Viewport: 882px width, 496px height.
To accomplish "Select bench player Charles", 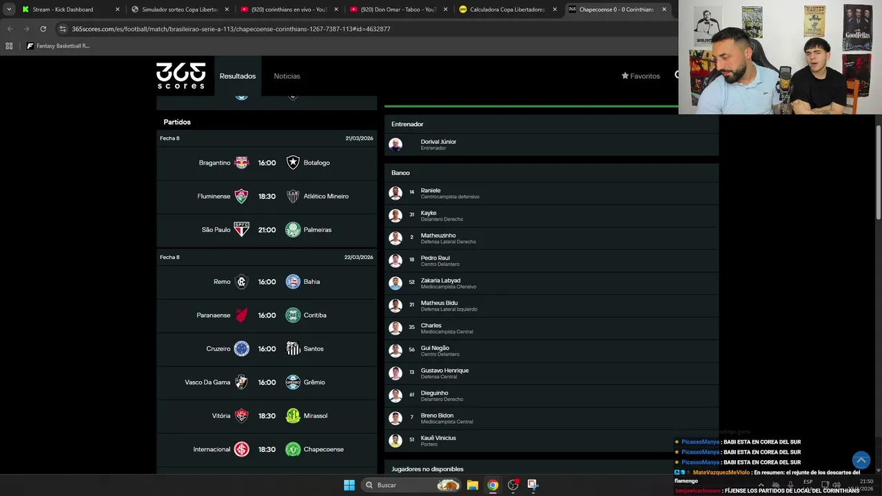I will point(551,329).
